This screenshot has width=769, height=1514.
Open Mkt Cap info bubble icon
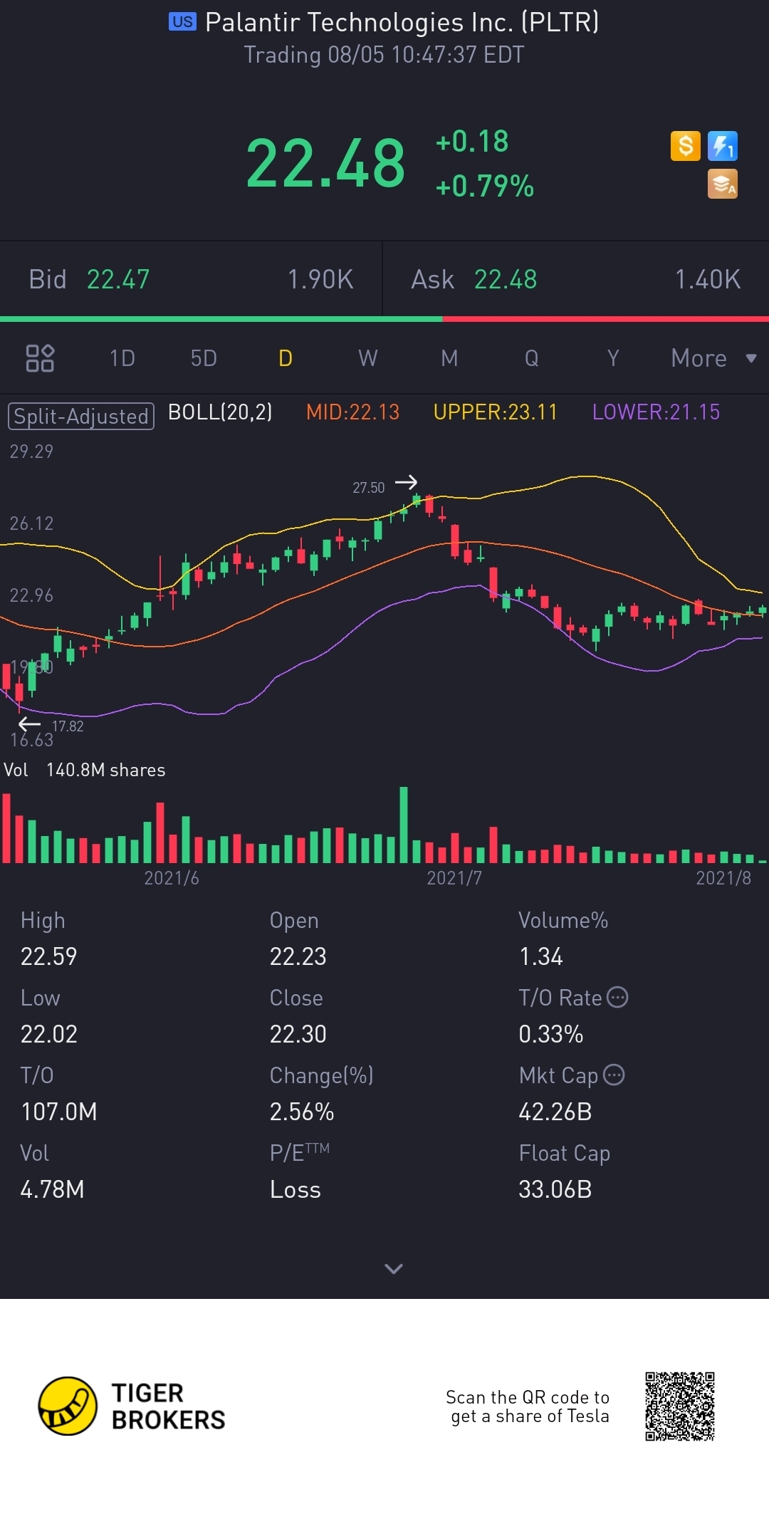click(614, 1075)
